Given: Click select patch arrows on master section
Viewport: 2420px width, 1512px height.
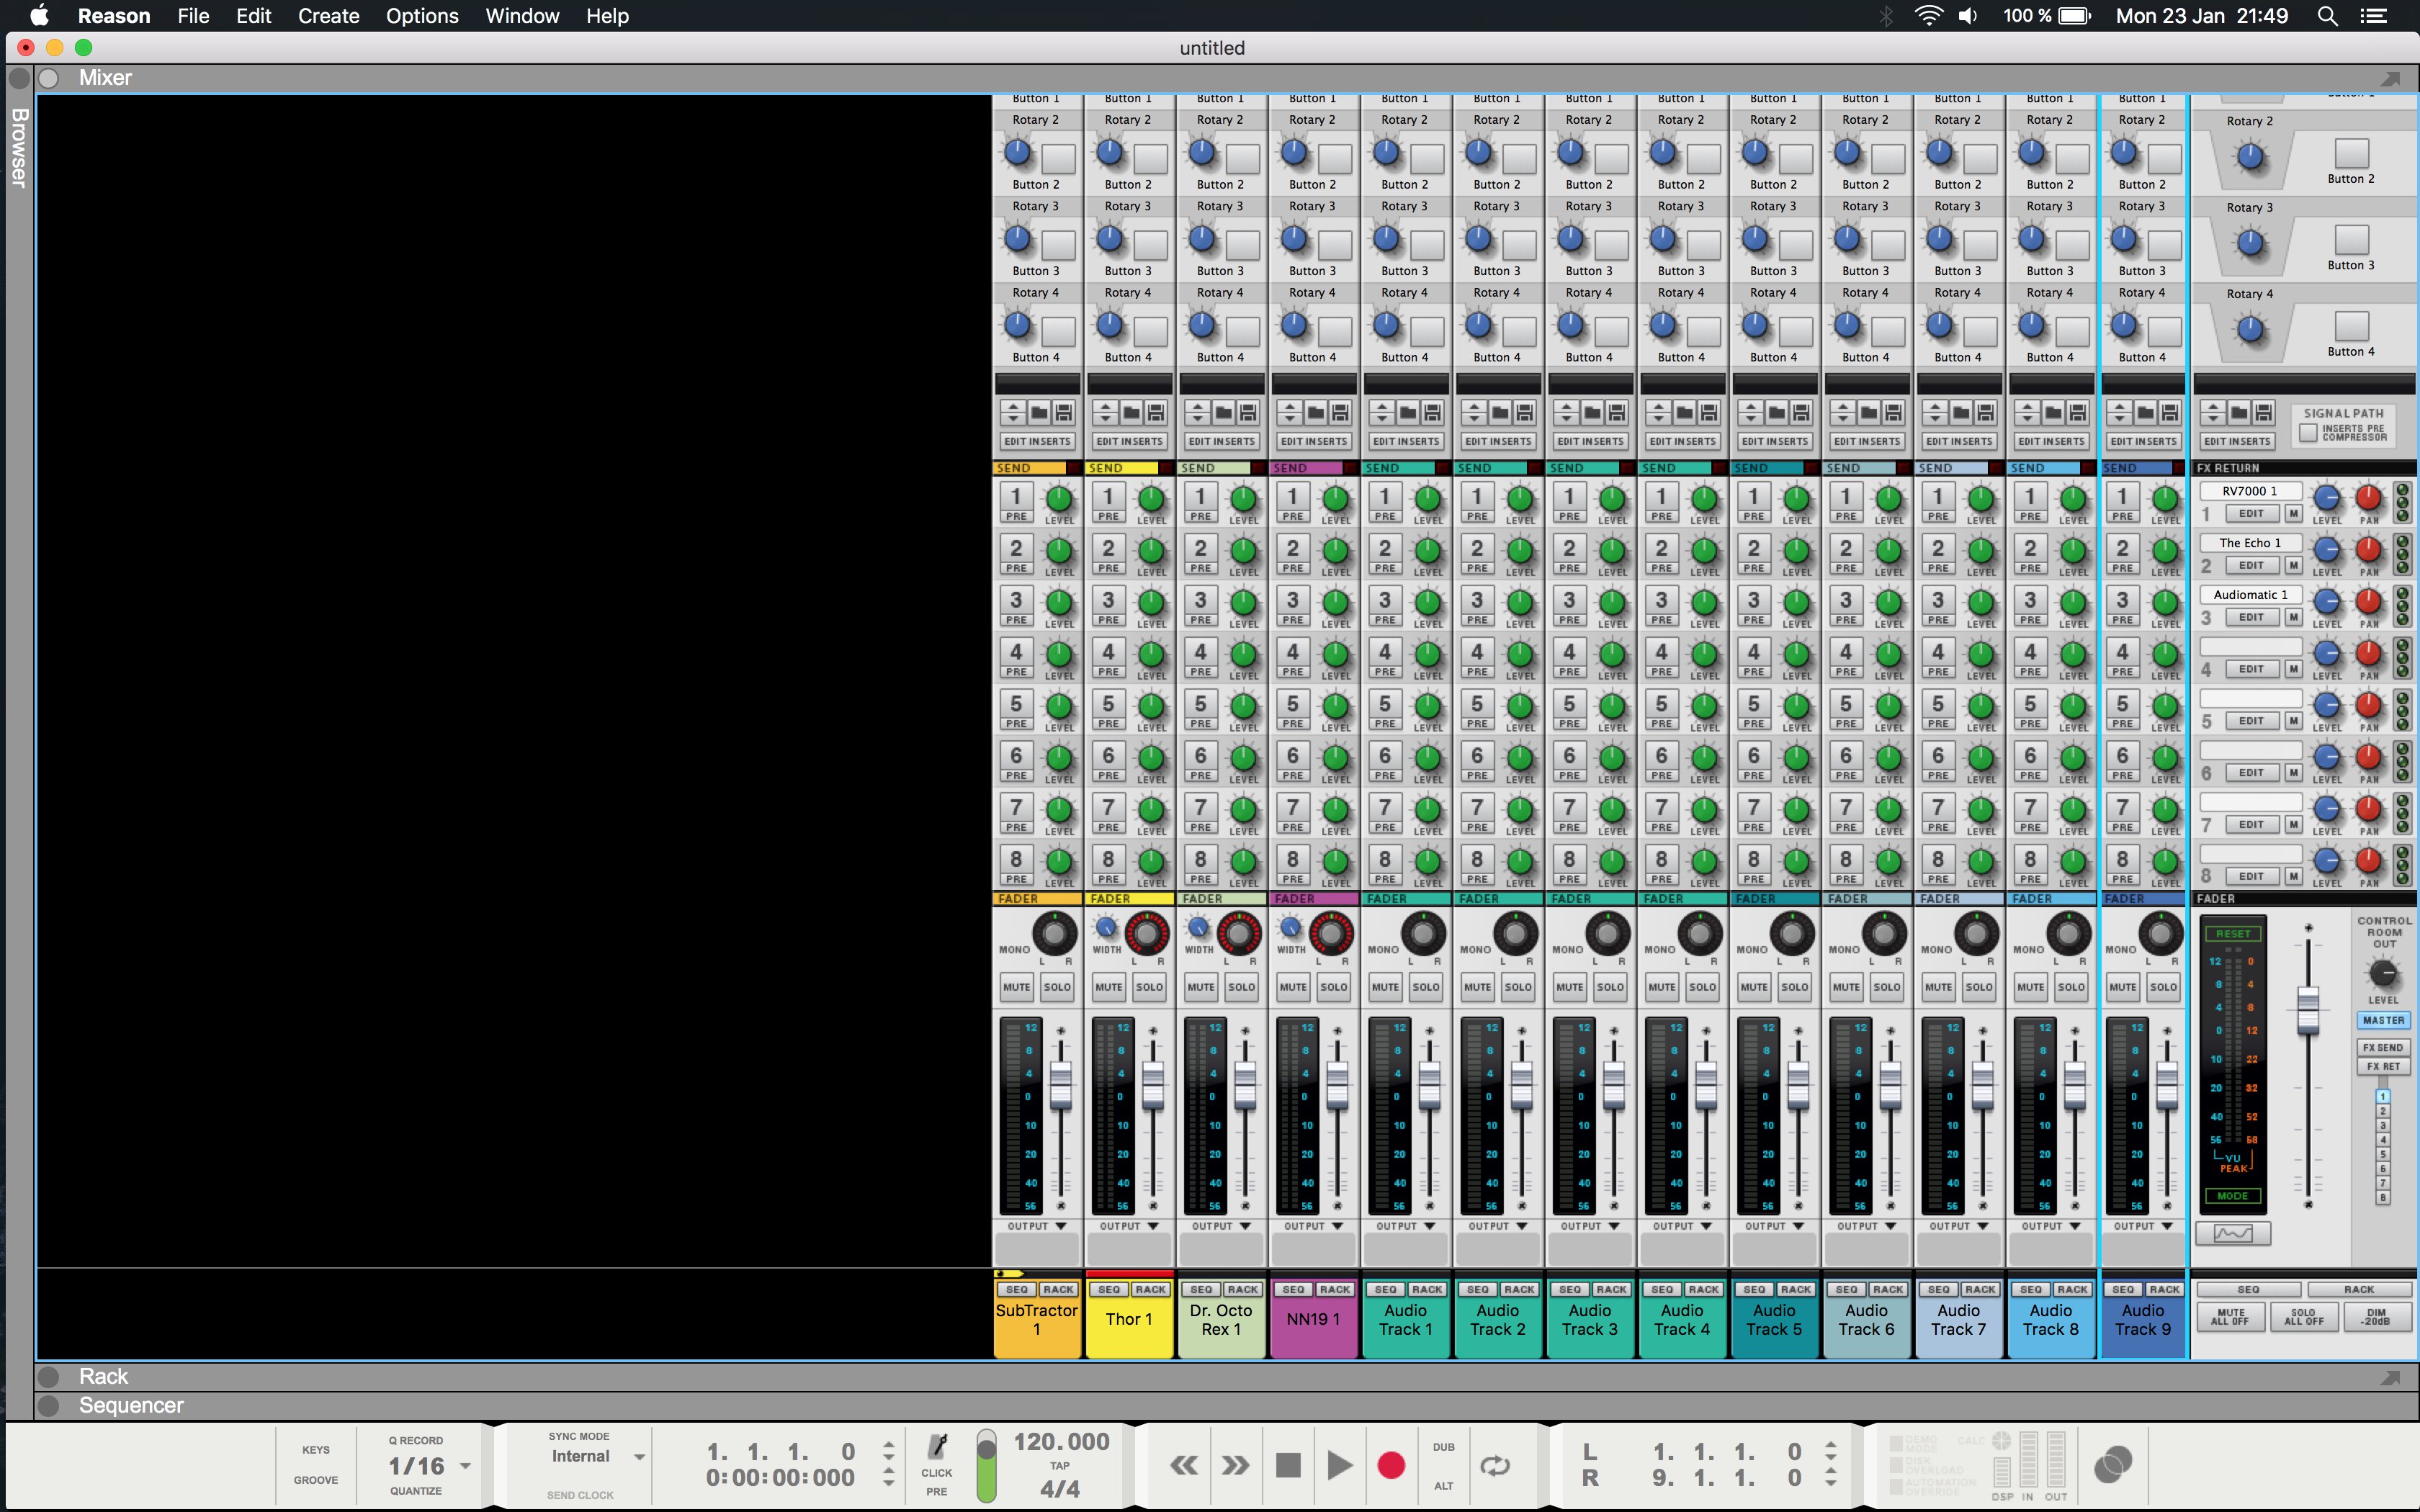Looking at the screenshot, I should point(2213,412).
